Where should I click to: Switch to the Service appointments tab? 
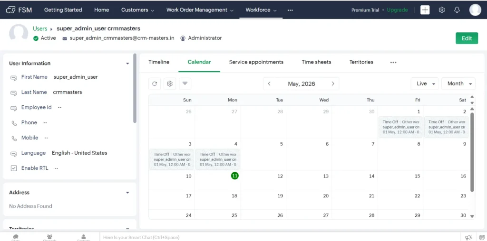(x=256, y=62)
